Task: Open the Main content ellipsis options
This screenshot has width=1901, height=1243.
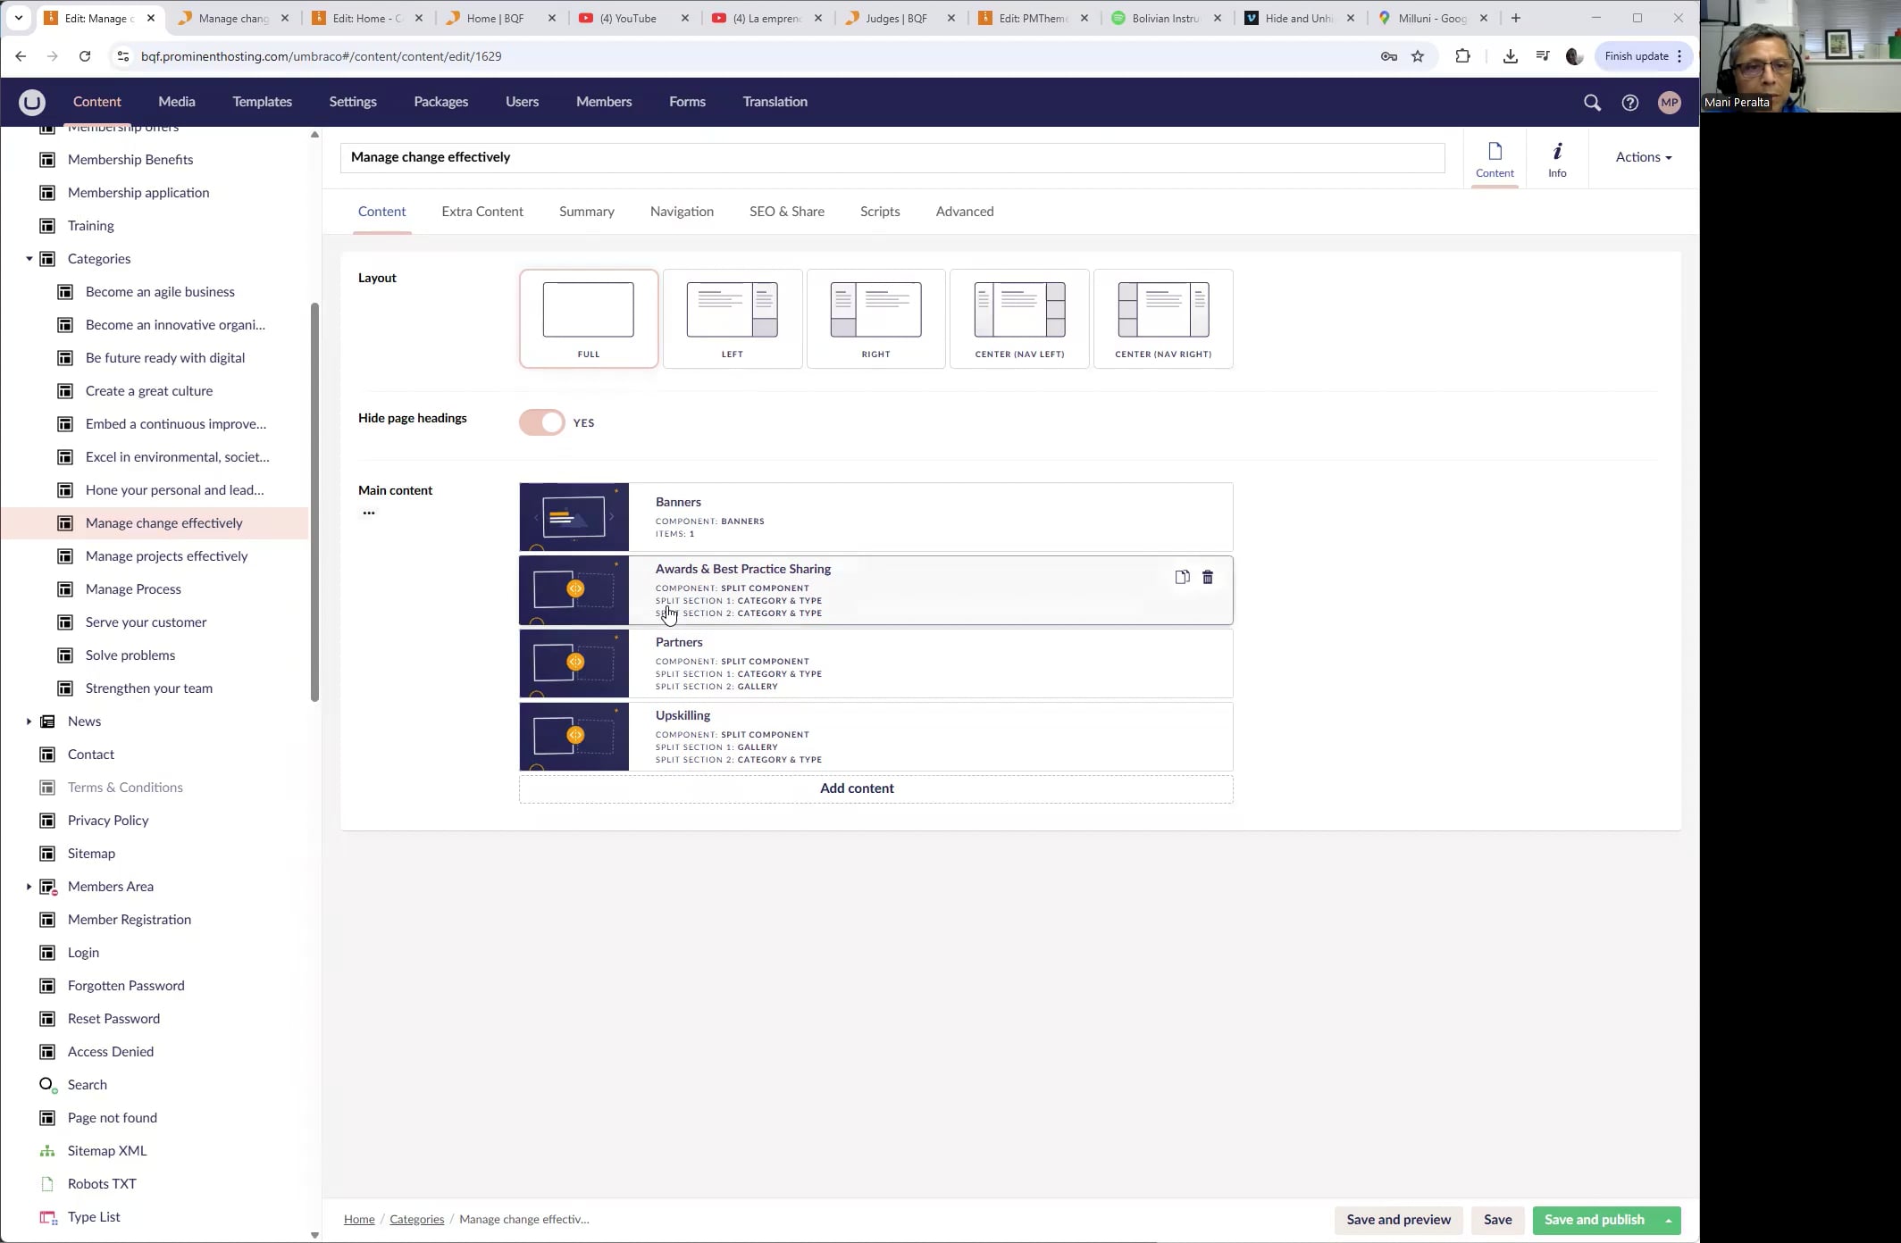Action: click(369, 513)
